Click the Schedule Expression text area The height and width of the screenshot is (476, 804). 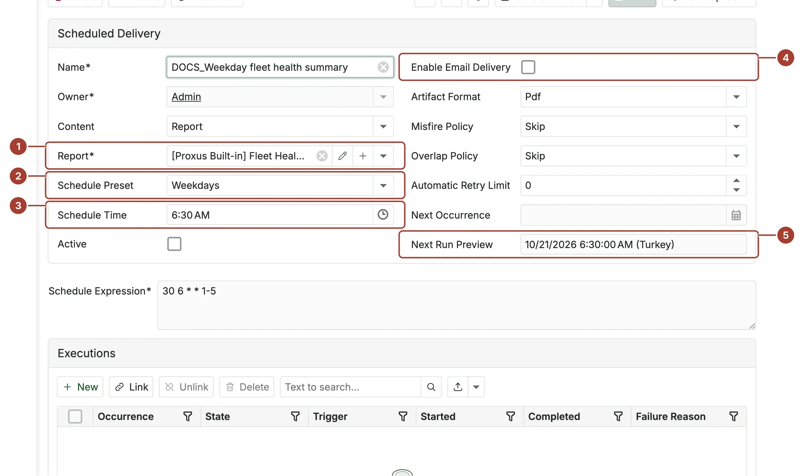click(457, 305)
